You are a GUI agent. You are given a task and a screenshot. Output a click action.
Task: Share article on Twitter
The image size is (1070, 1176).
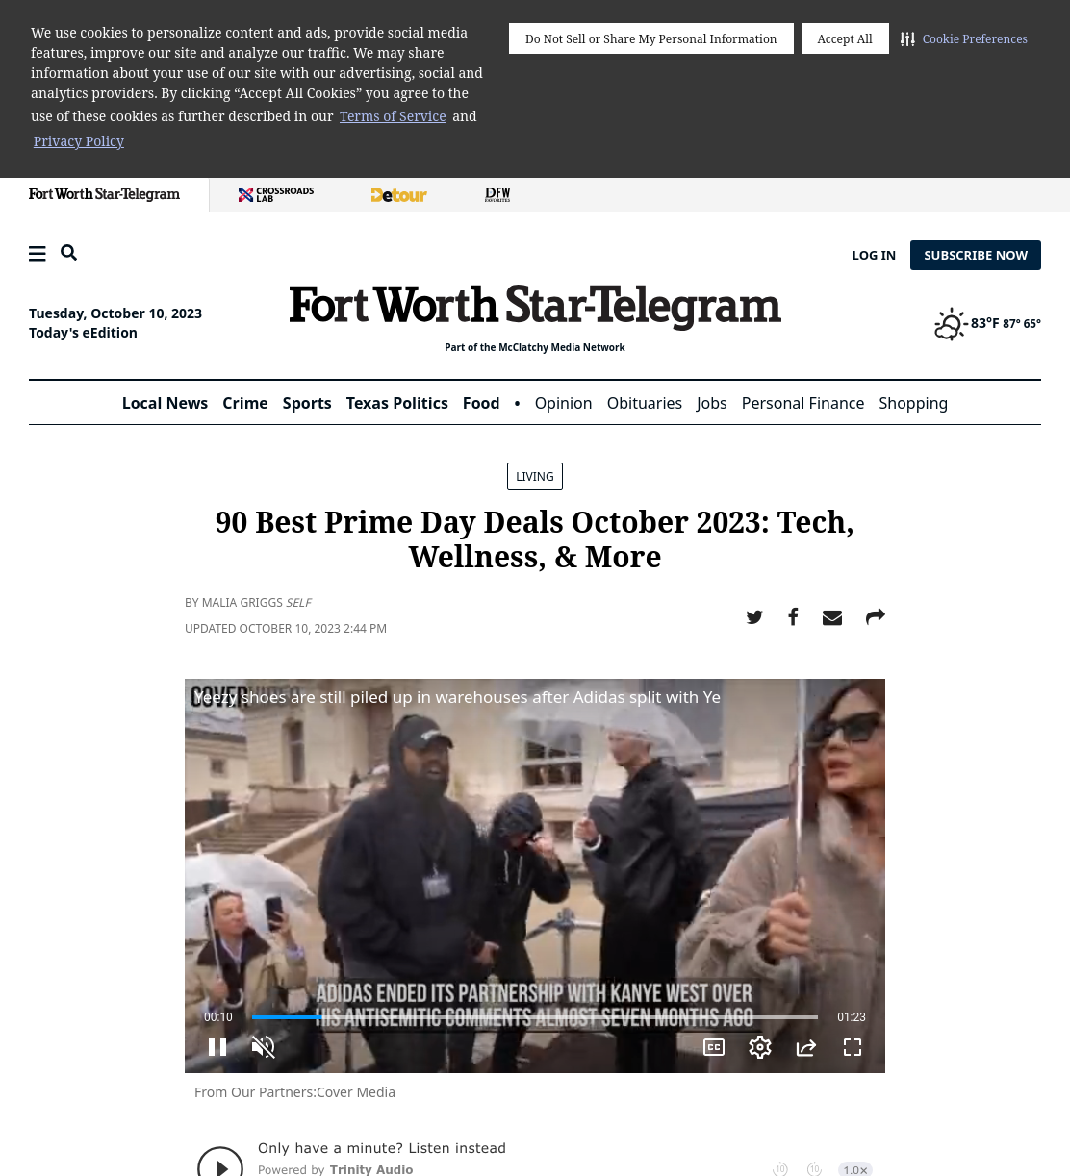tap(754, 617)
